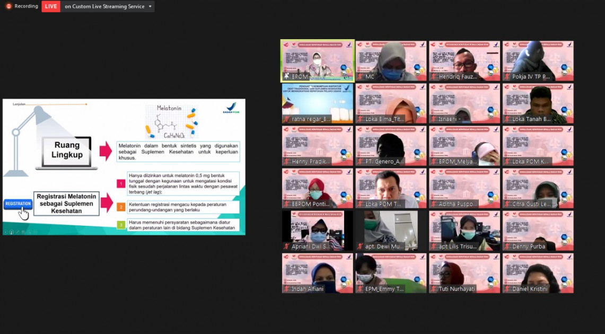Select the Apriani Dwi S participant video
Screen dimensions: 605x334
click(317, 230)
